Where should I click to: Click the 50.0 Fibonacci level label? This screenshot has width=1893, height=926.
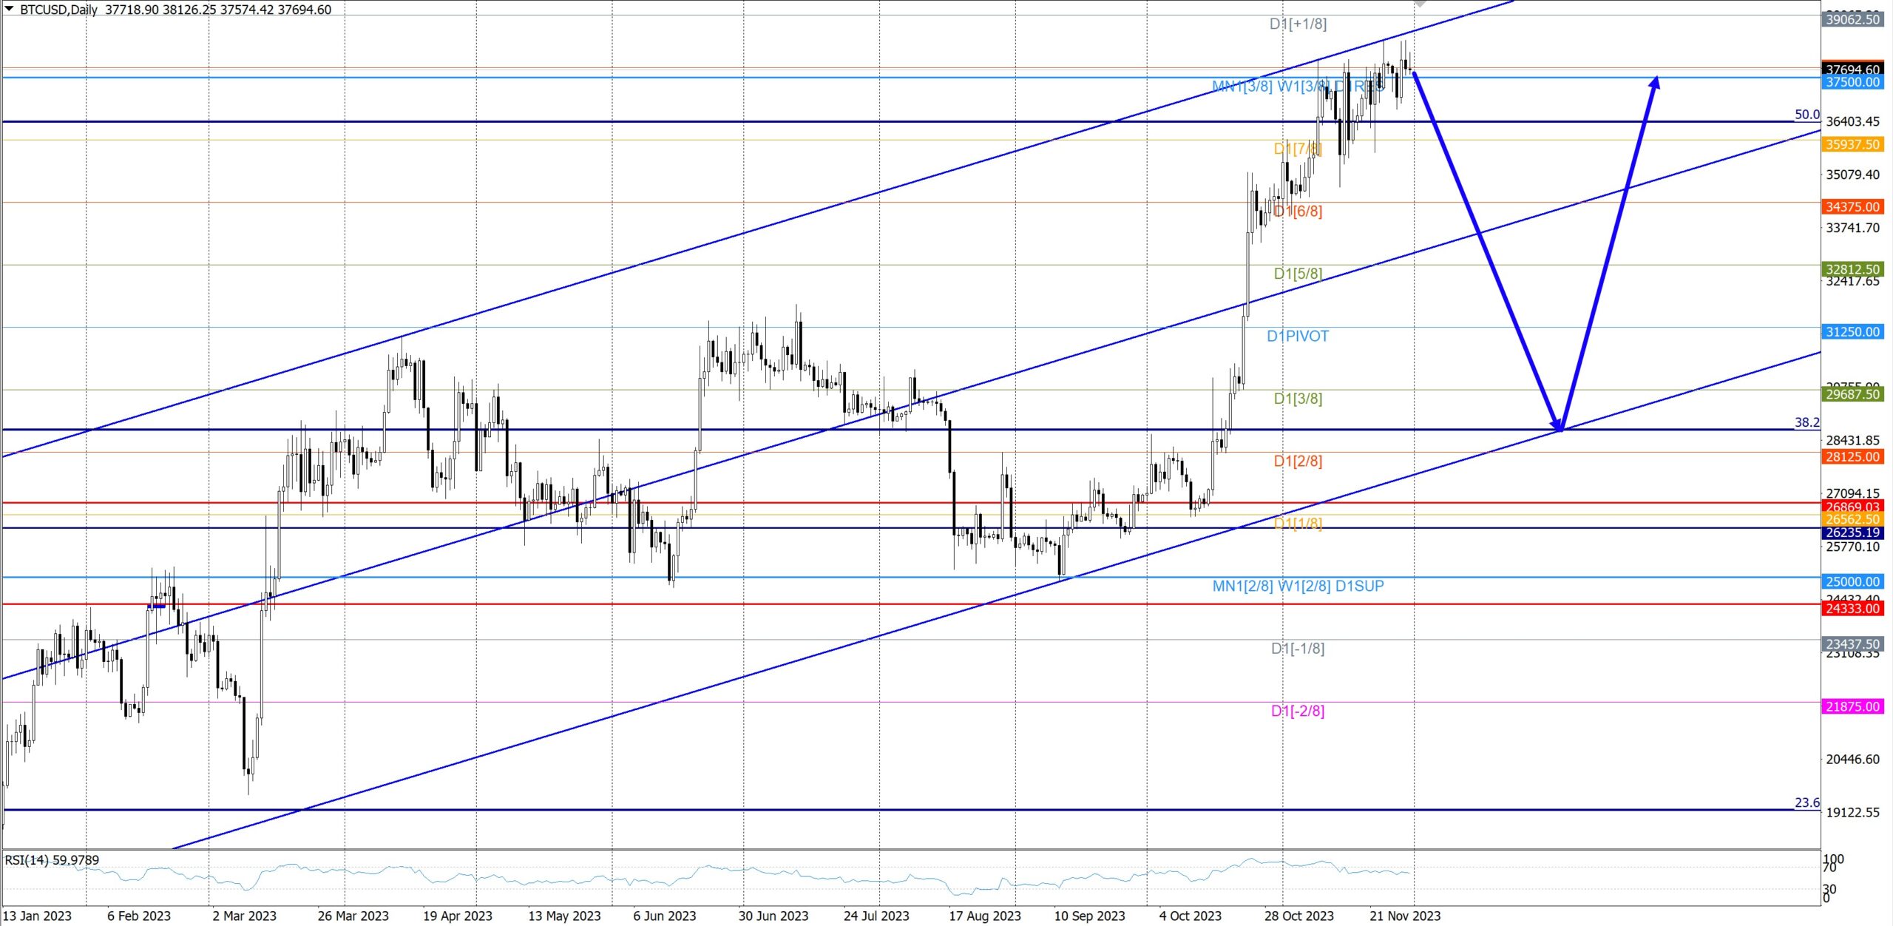coord(1806,115)
